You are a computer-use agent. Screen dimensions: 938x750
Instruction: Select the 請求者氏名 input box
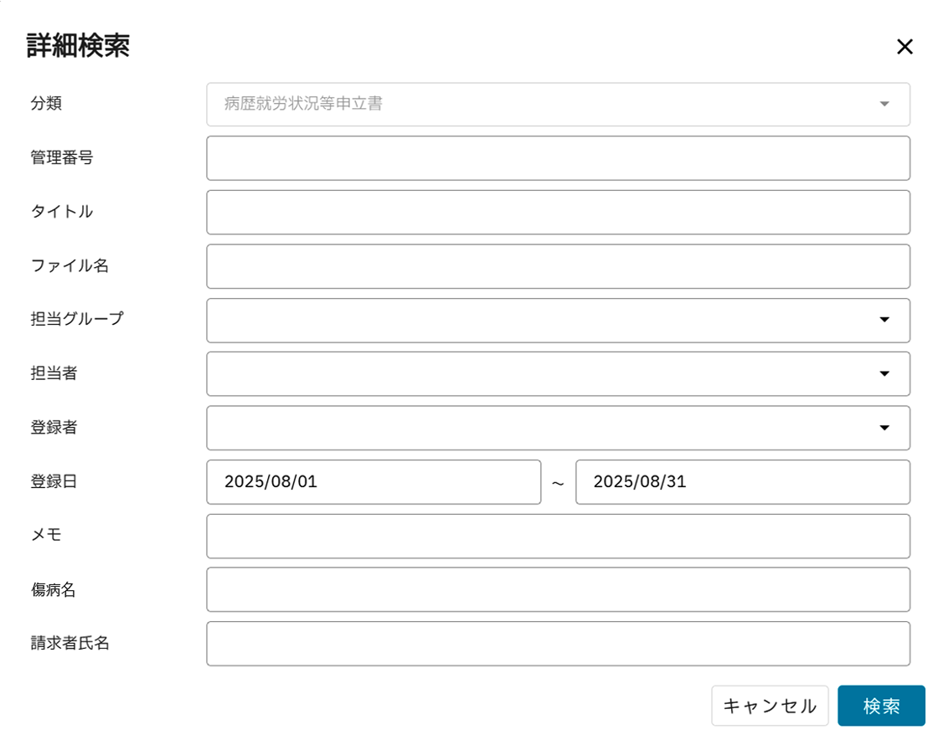[558, 644]
